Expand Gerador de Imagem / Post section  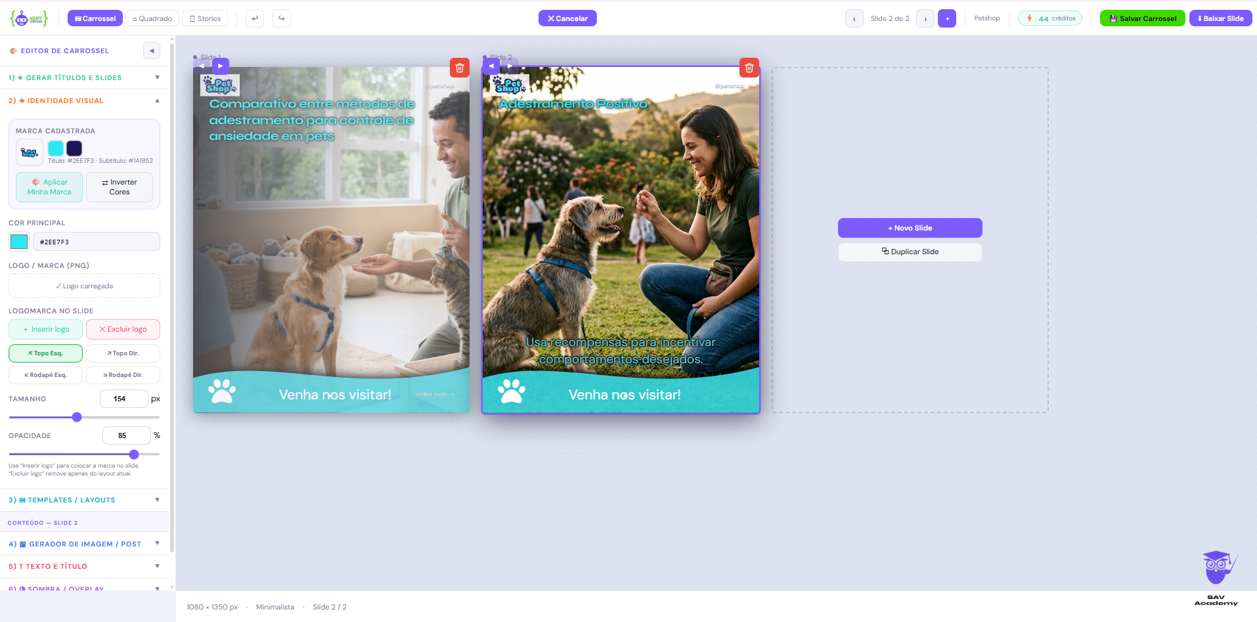coord(84,544)
